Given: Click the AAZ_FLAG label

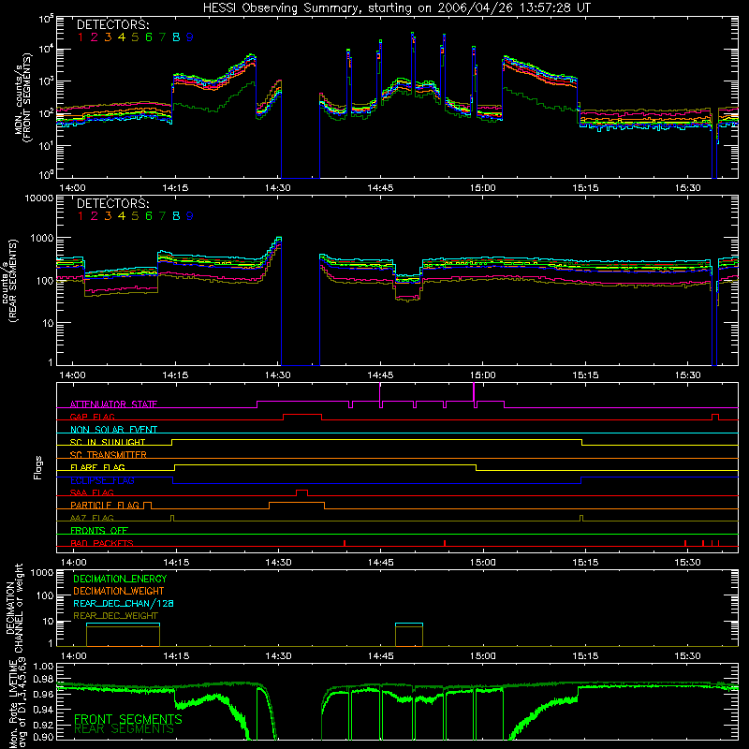Looking at the screenshot, I should tap(92, 518).
